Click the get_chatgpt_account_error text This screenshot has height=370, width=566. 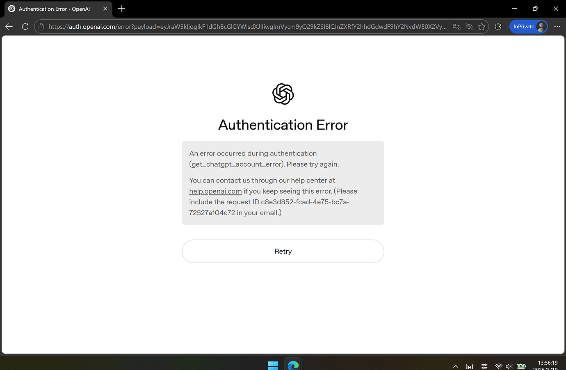[x=237, y=164]
